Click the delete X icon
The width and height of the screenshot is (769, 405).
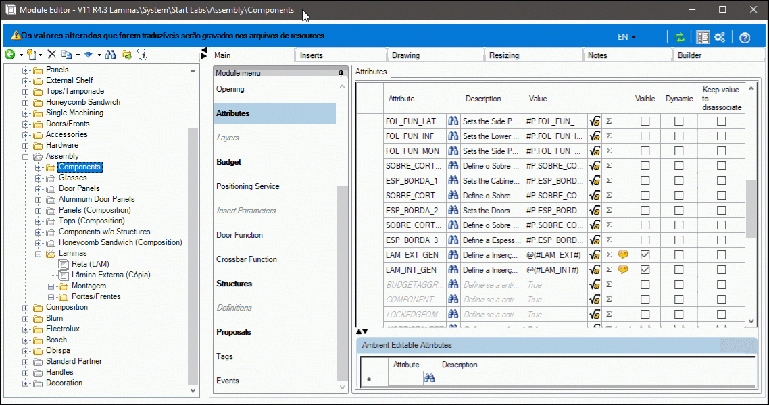(52, 55)
